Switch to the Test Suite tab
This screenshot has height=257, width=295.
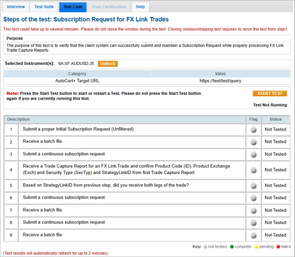[44, 7]
